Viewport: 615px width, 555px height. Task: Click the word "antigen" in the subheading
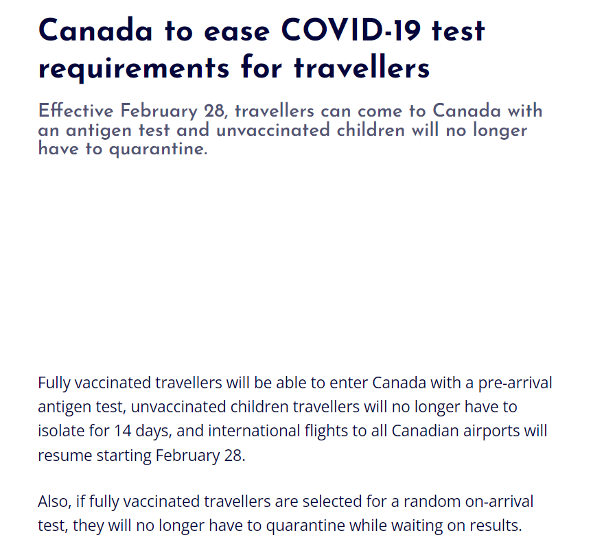point(99,130)
